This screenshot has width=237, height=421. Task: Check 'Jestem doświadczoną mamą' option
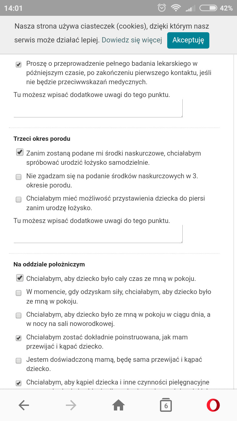[19, 360]
